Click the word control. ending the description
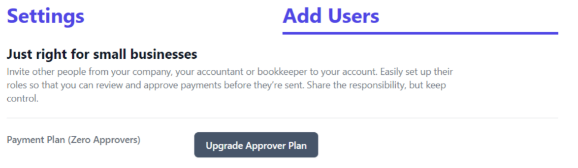578x168 pixels. (x=23, y=100)
